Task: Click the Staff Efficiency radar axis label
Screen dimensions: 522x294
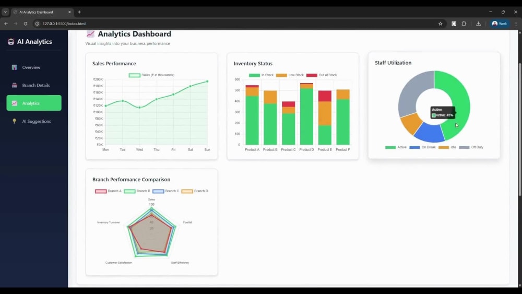Action: (x=180, y=263)
